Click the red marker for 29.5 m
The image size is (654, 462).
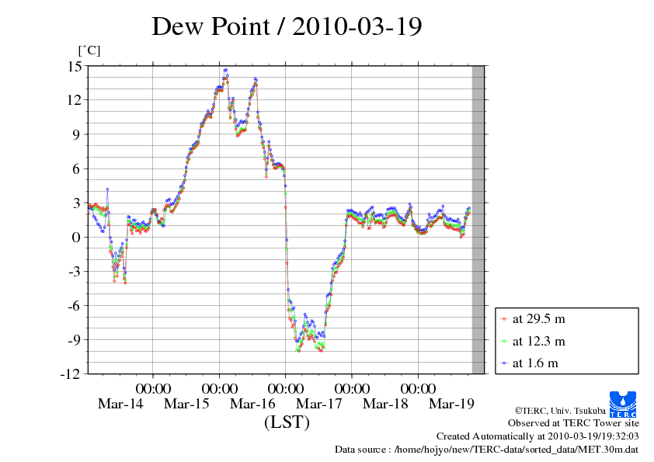(x=505, y=318)
